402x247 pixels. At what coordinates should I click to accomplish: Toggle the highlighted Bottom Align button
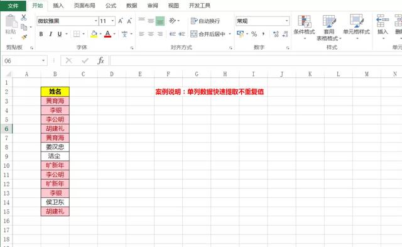point(160,21)
